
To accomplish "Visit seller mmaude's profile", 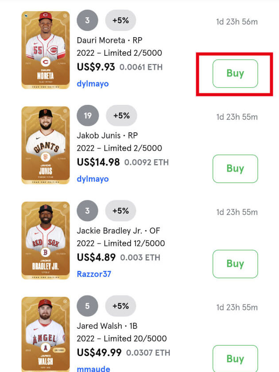I will (x=93, y=368).
